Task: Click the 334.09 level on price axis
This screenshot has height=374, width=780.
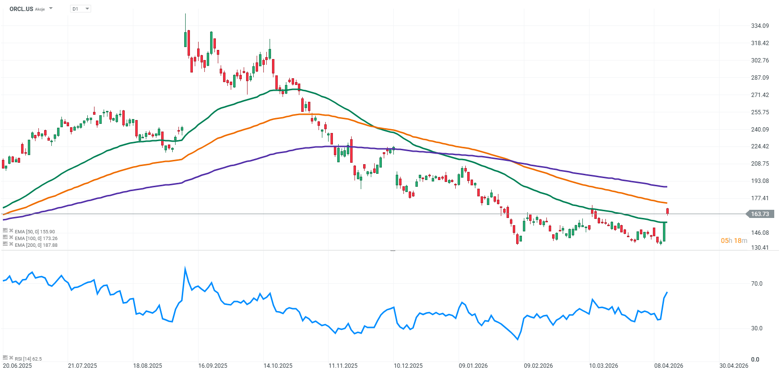Action: 760,26
